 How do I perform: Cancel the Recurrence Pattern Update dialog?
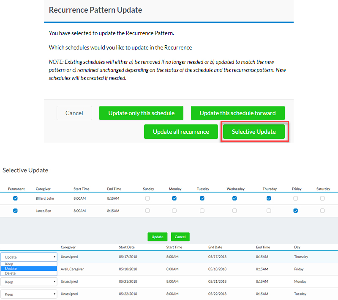(74, 113)
